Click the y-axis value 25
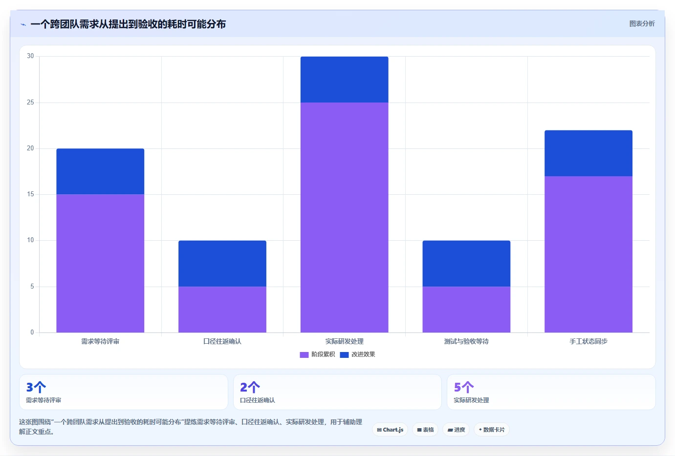Screen dimensions: 675x456 pyautogui.click(x=30, y=103)
